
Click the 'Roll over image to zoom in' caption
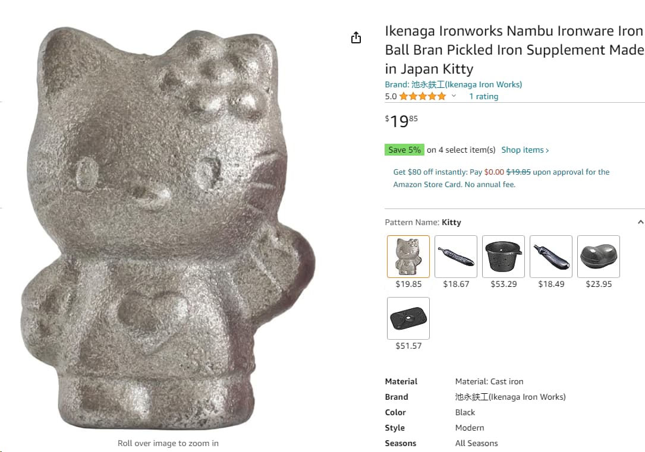pos(168,443)
